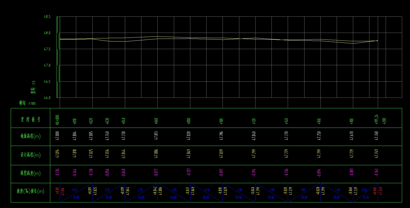Select station label +200
The image size is (410, 208).
[x=384, y=121]
